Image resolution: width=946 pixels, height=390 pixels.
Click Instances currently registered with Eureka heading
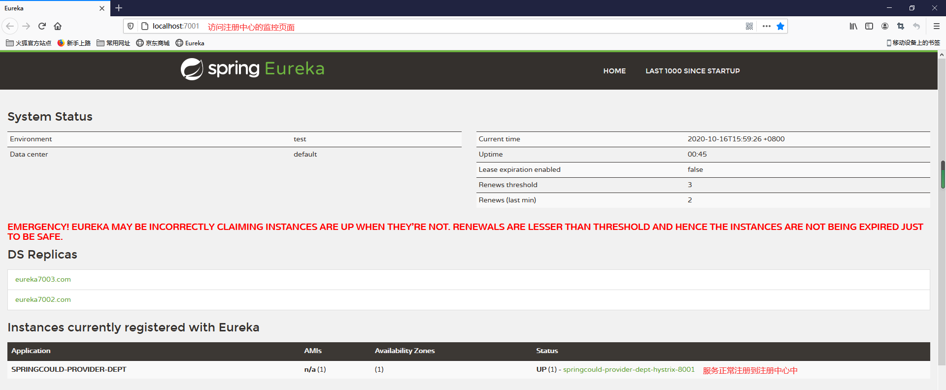pyautogui.click(x=133, y=327)
